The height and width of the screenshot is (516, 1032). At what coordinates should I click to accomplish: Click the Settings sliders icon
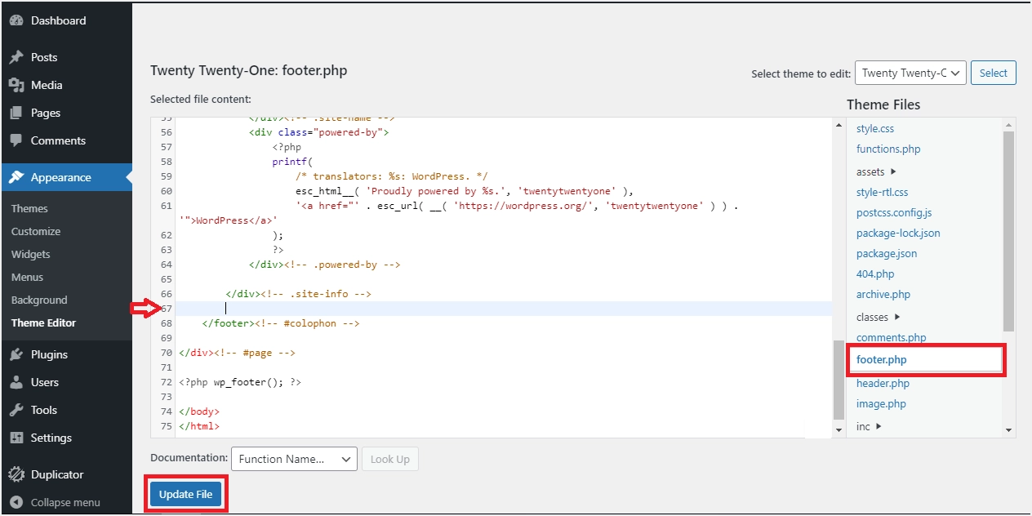point(16,438)
